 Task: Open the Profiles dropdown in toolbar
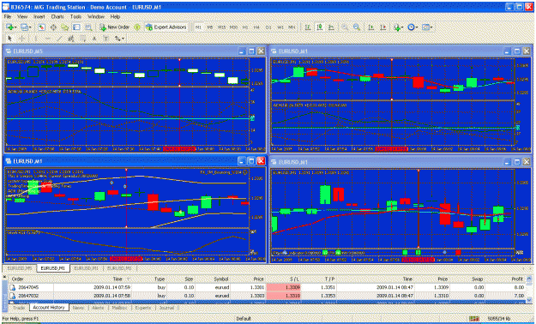click(x=26, y=27)
